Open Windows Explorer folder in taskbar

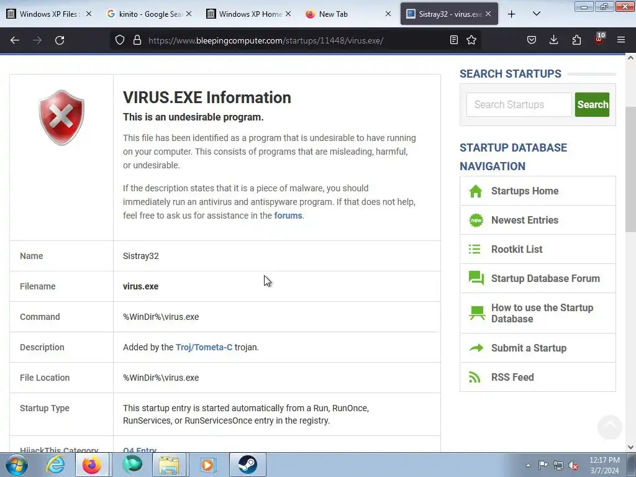pos(169,465)
